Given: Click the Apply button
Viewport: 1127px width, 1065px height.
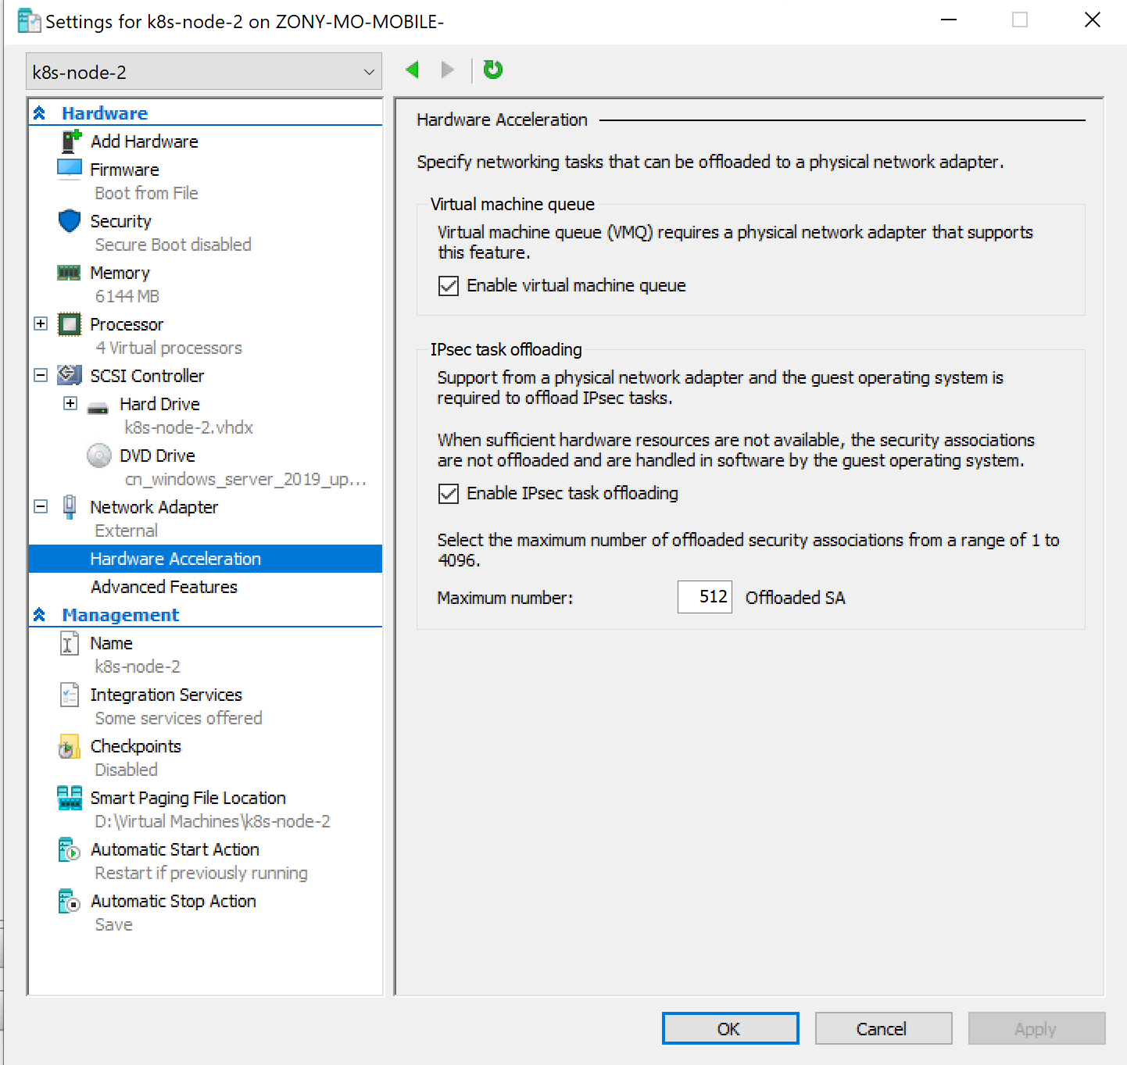Looking at the screenshot, I should coord(1036,1028).
